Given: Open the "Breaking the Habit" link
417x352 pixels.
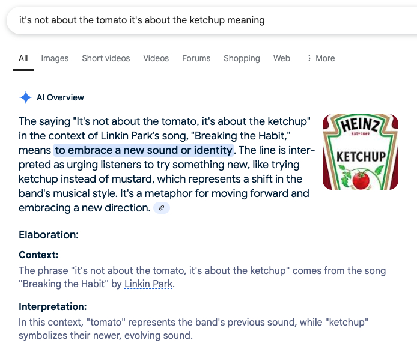Looking at the screenshot, I should pyautogui.click(x=242, y=136).
